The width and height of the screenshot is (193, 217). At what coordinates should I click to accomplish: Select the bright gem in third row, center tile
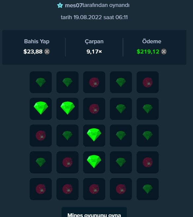click(94, 135)
